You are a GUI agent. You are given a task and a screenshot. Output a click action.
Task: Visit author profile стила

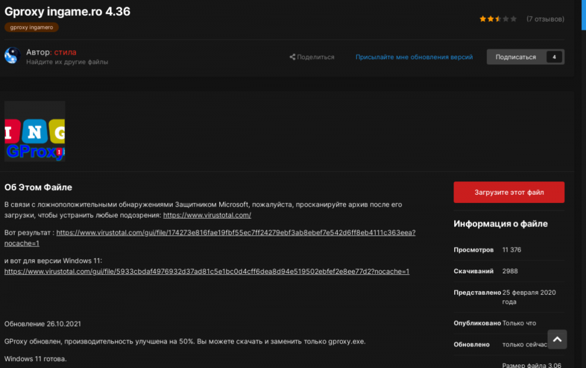65,52
